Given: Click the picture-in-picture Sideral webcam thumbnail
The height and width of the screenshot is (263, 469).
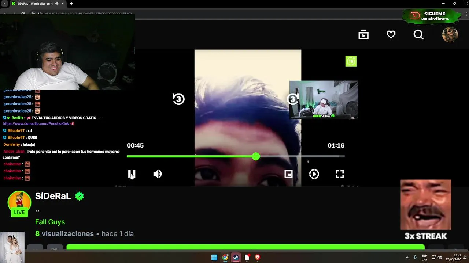Looking at the screenshot, I should pyautogui.click(x=324, y=100).
